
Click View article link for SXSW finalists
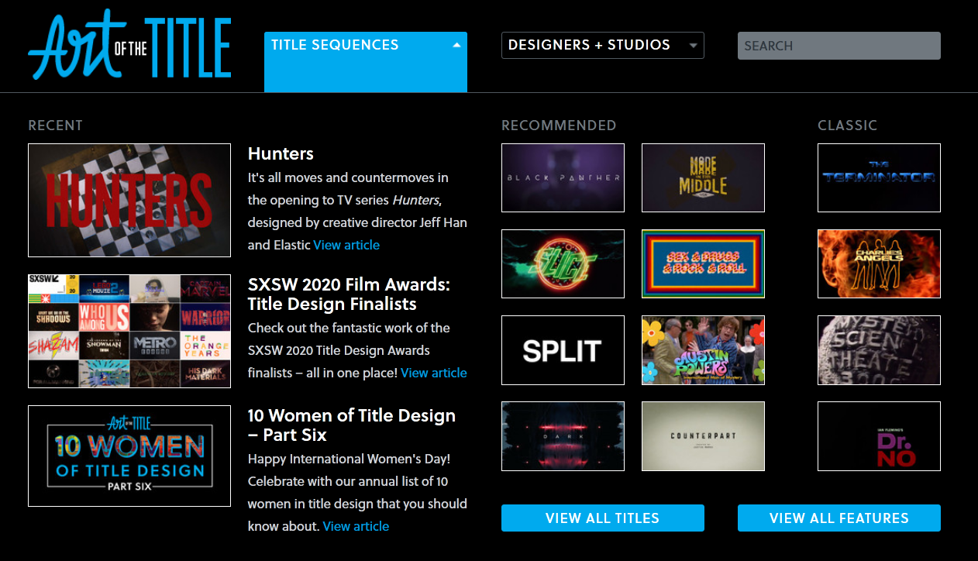point(434,373)
